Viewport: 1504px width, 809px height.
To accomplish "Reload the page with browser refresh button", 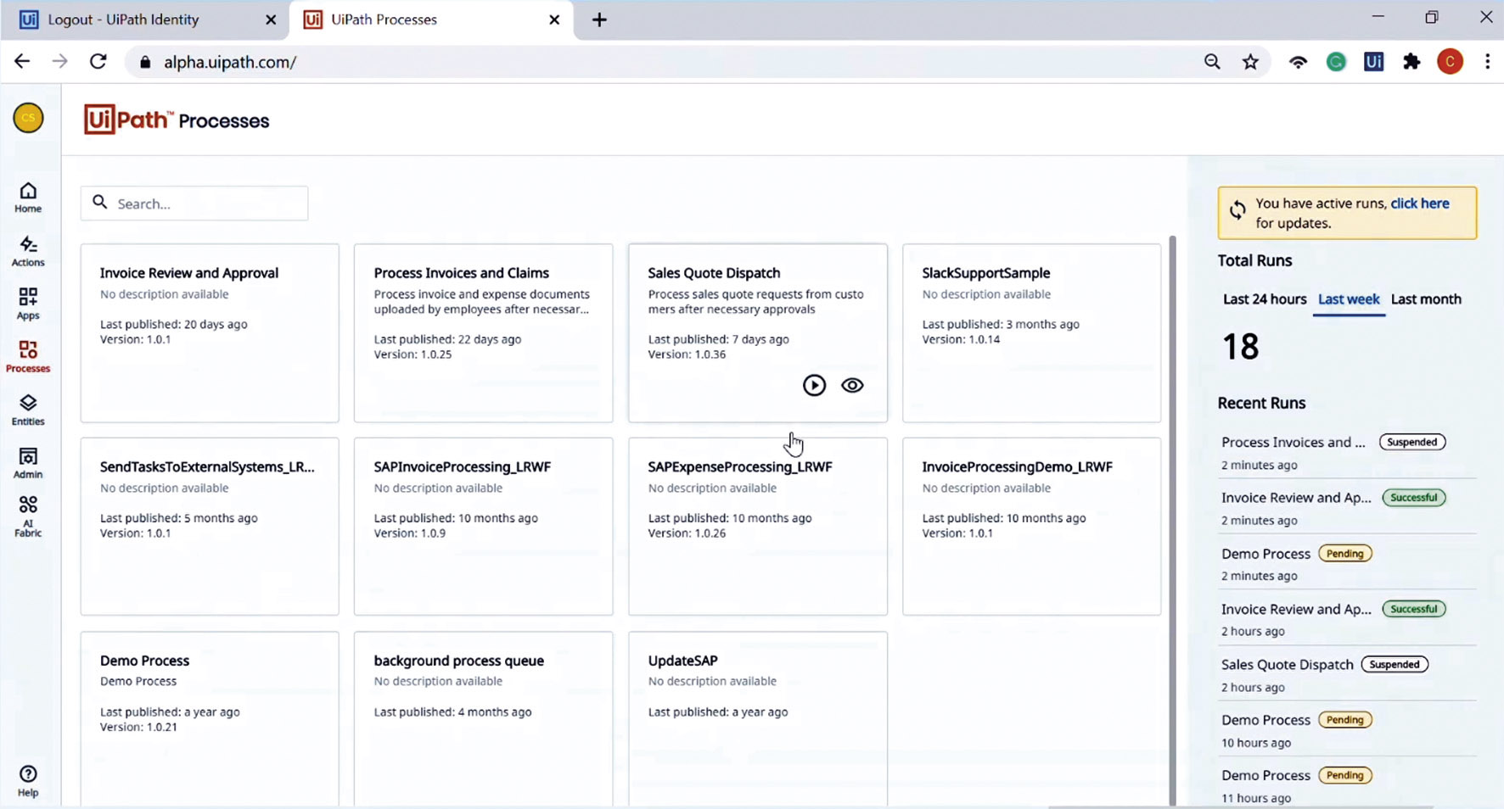I will [x=98, y=61].
